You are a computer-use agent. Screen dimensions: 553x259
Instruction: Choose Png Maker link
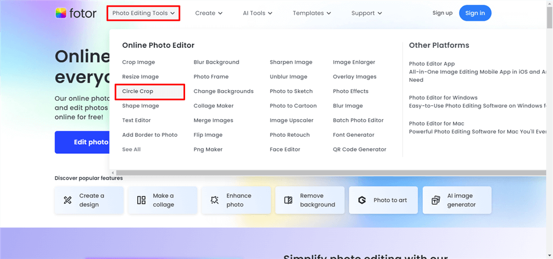(208, 150)
